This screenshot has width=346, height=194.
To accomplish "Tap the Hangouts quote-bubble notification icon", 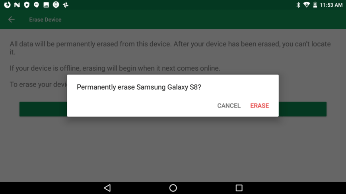I will tap(37, 5).
